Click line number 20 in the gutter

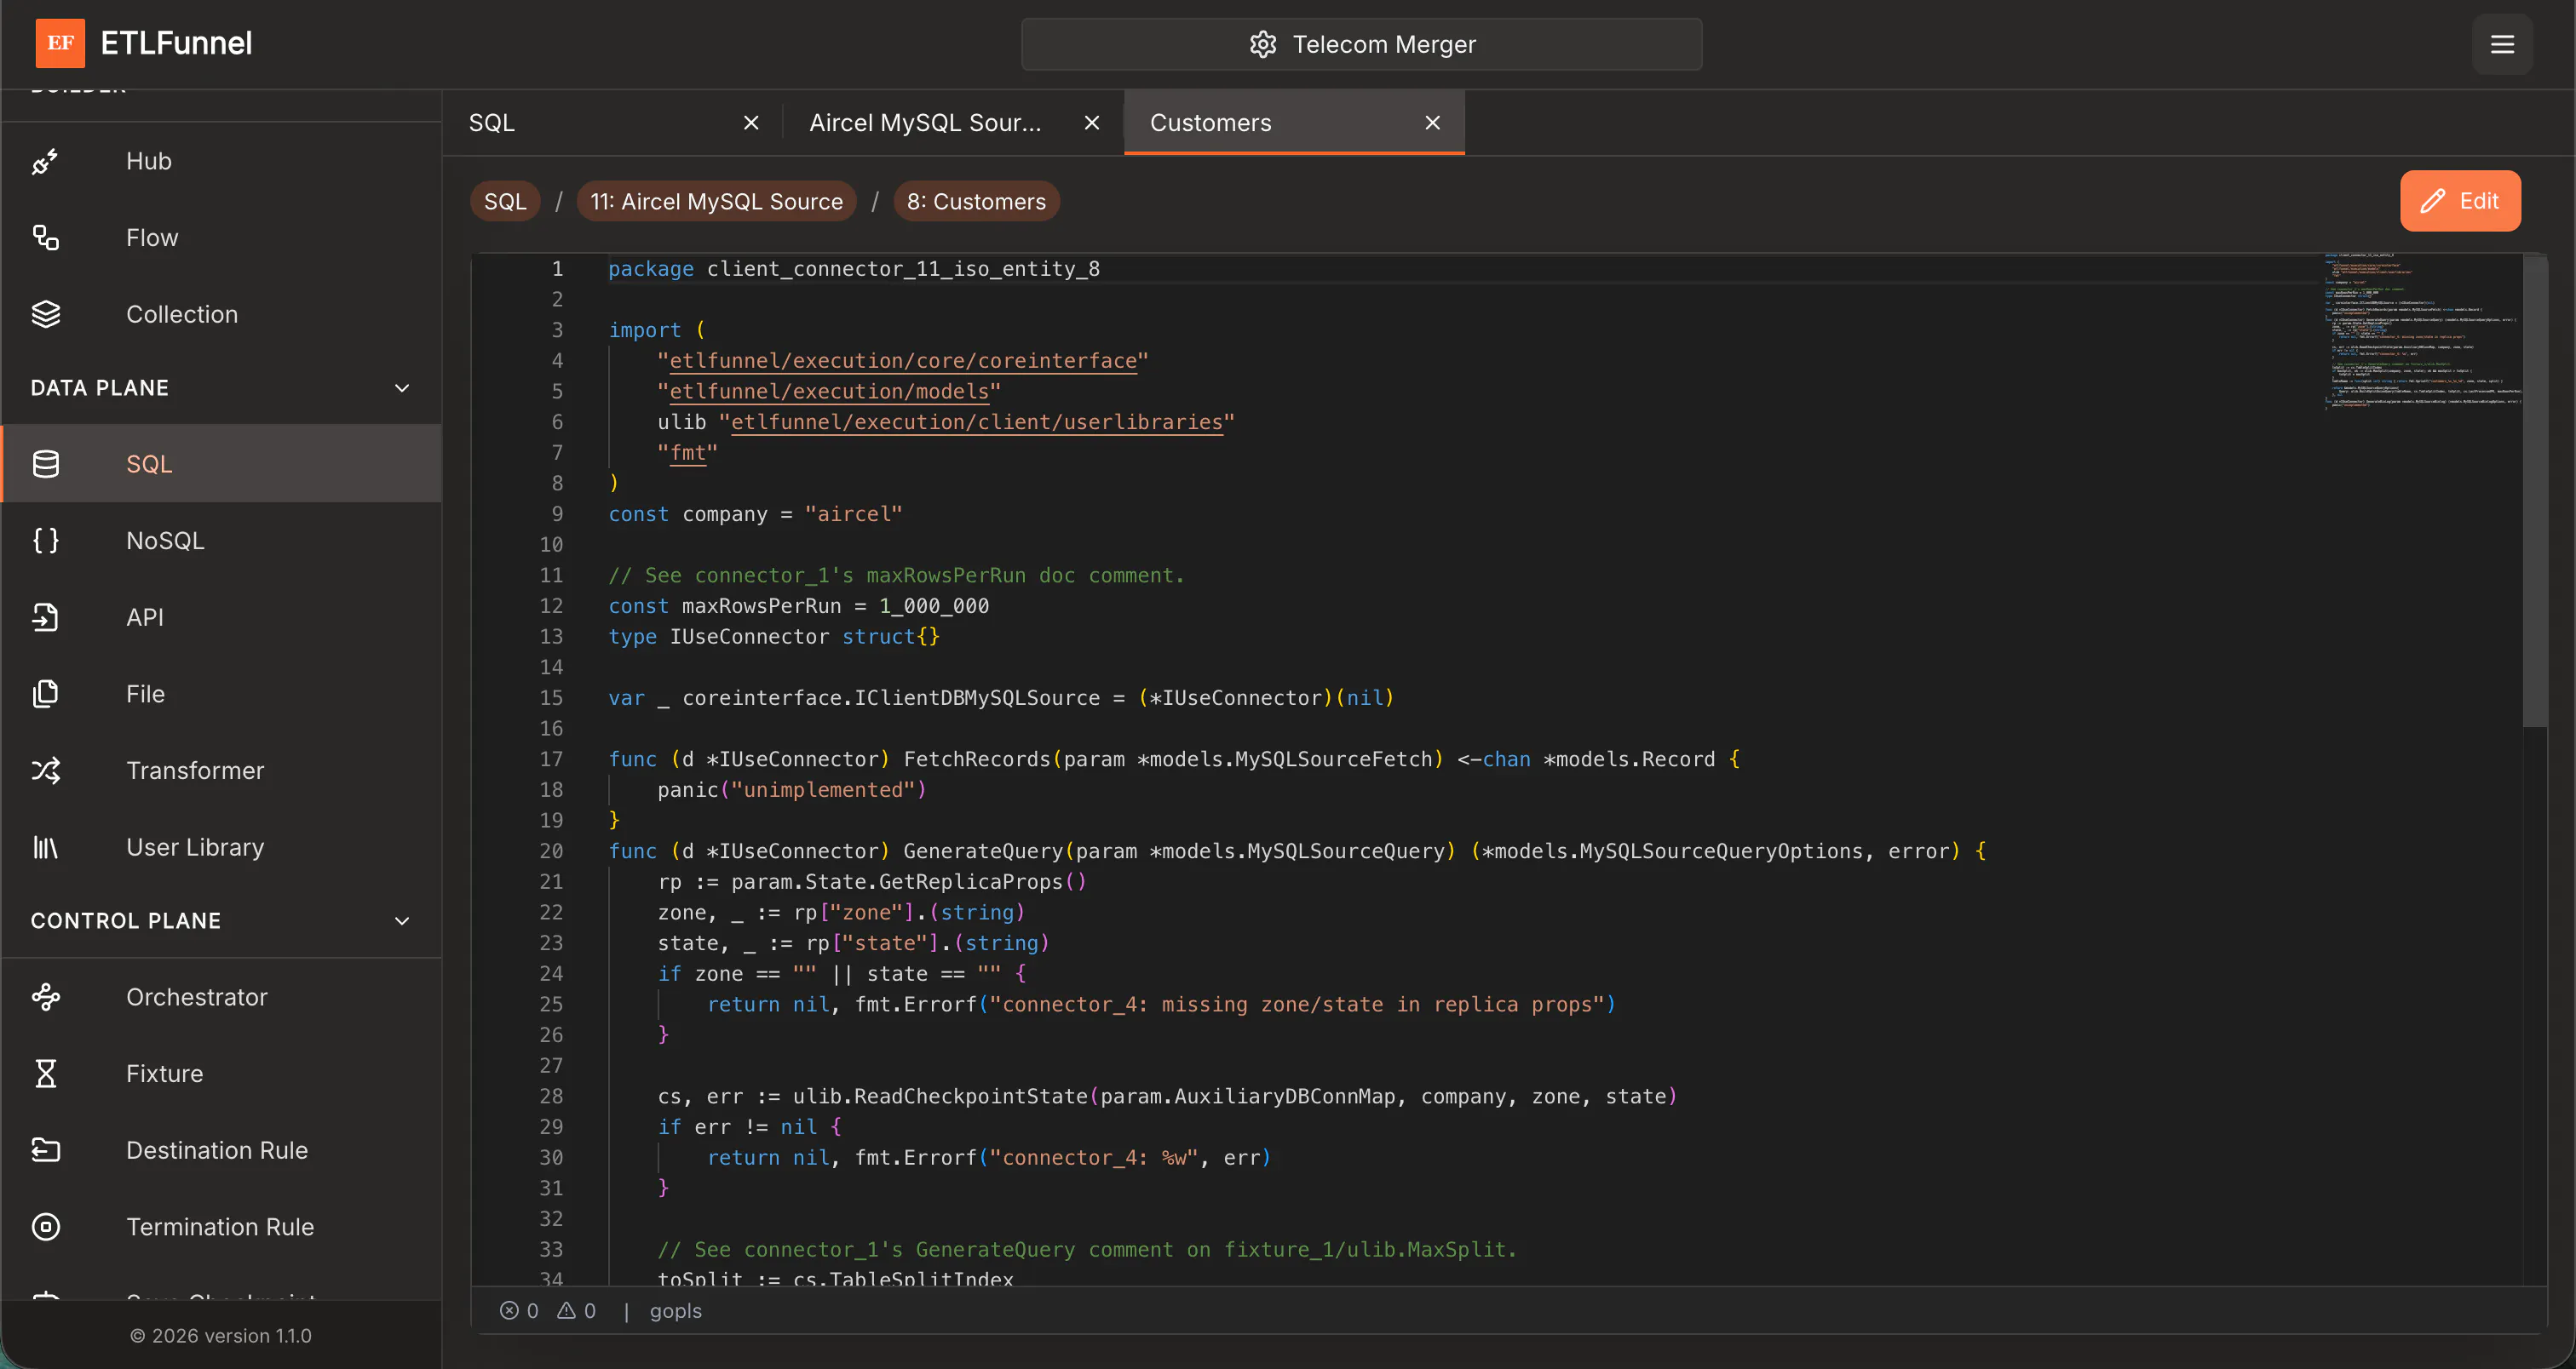[551, 851]
